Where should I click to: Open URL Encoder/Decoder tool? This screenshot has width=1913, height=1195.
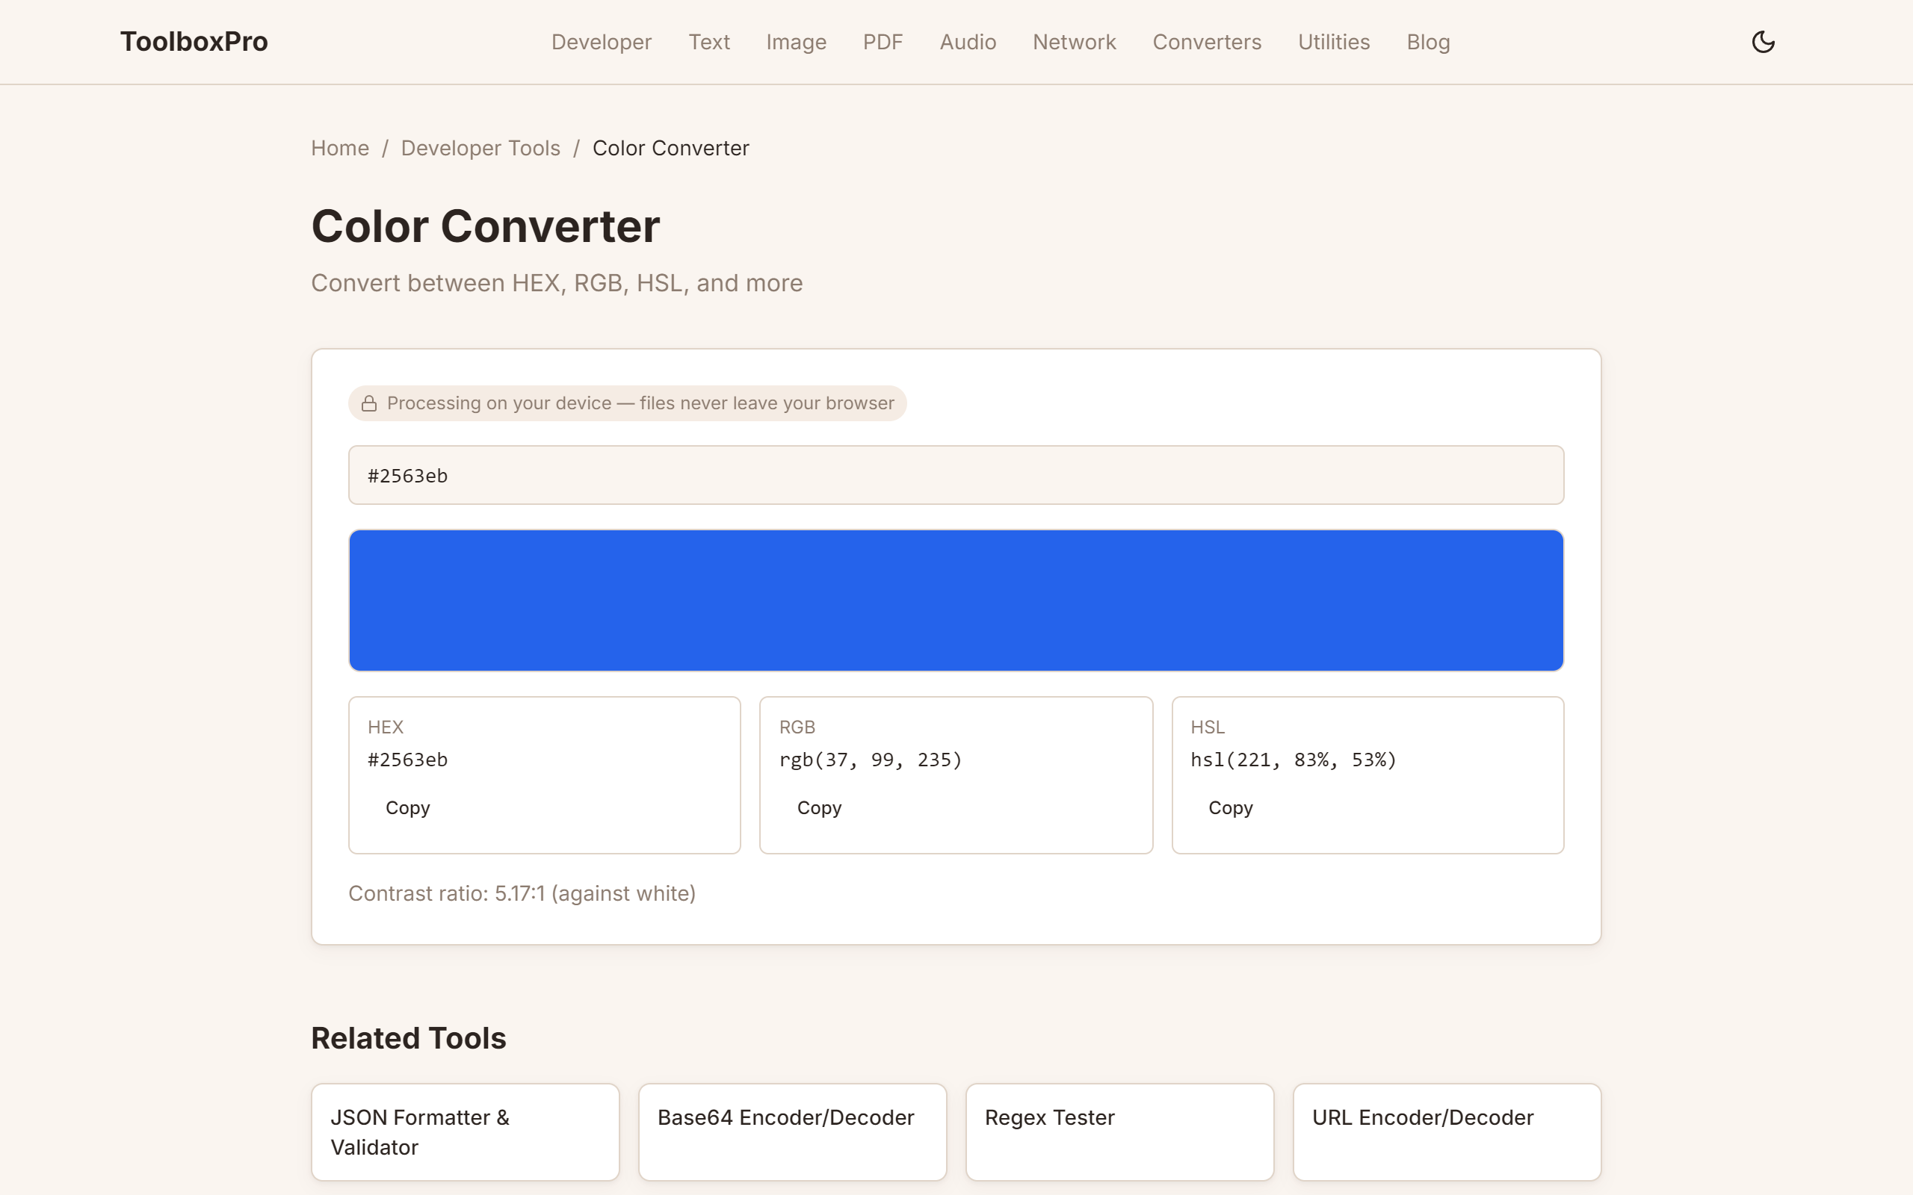point(1447,1132)
